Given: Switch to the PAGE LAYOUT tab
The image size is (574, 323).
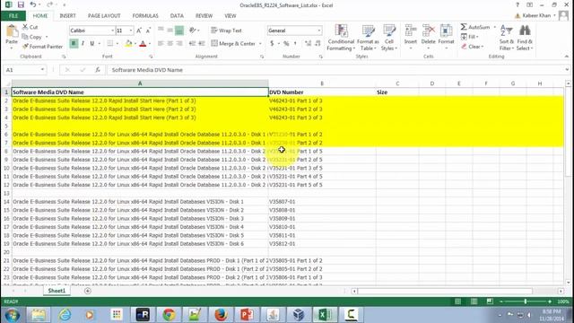Looking at the screenshot, I should point(104,16).
